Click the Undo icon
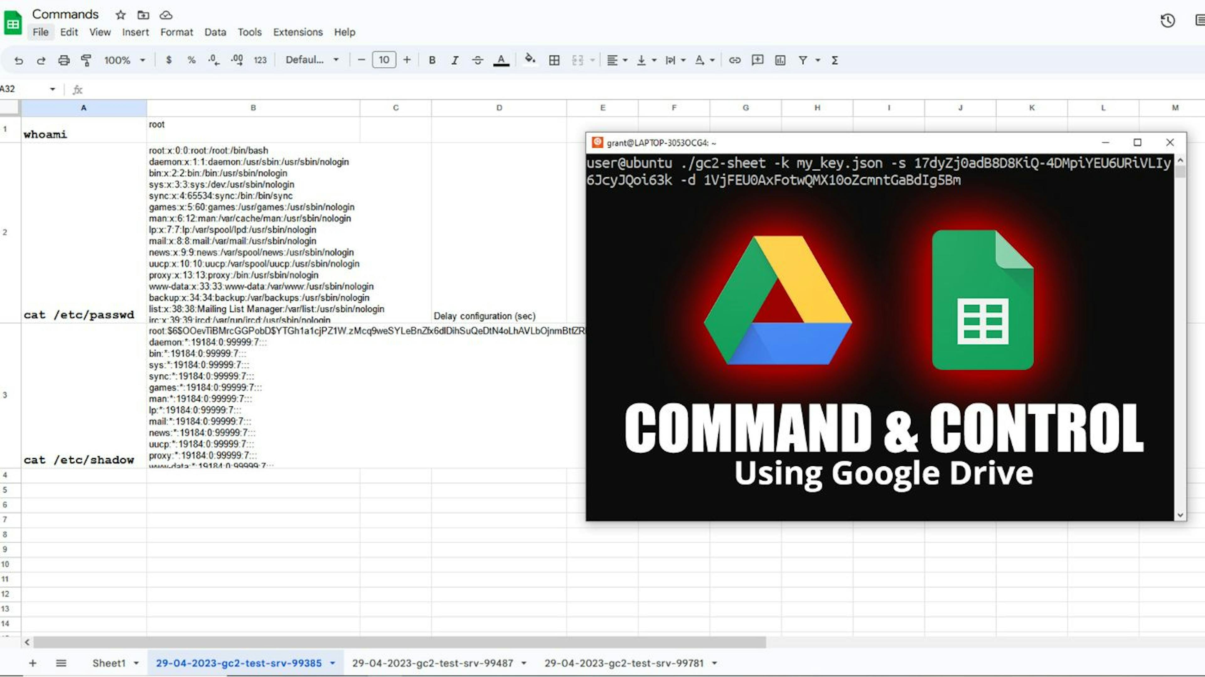Screen dimensions: 1205x677 (x=18, y=60)
